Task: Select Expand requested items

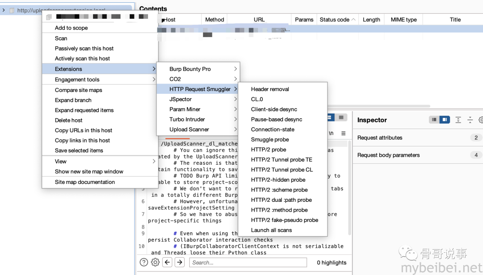Action: pos(100,110)
